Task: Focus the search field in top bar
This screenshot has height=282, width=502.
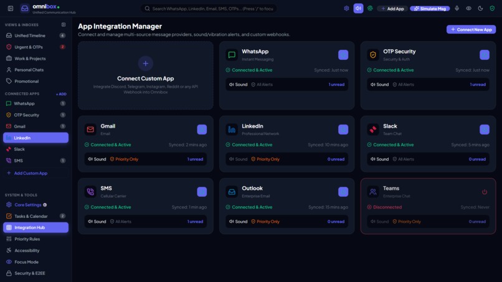Action: coord(209,9)
